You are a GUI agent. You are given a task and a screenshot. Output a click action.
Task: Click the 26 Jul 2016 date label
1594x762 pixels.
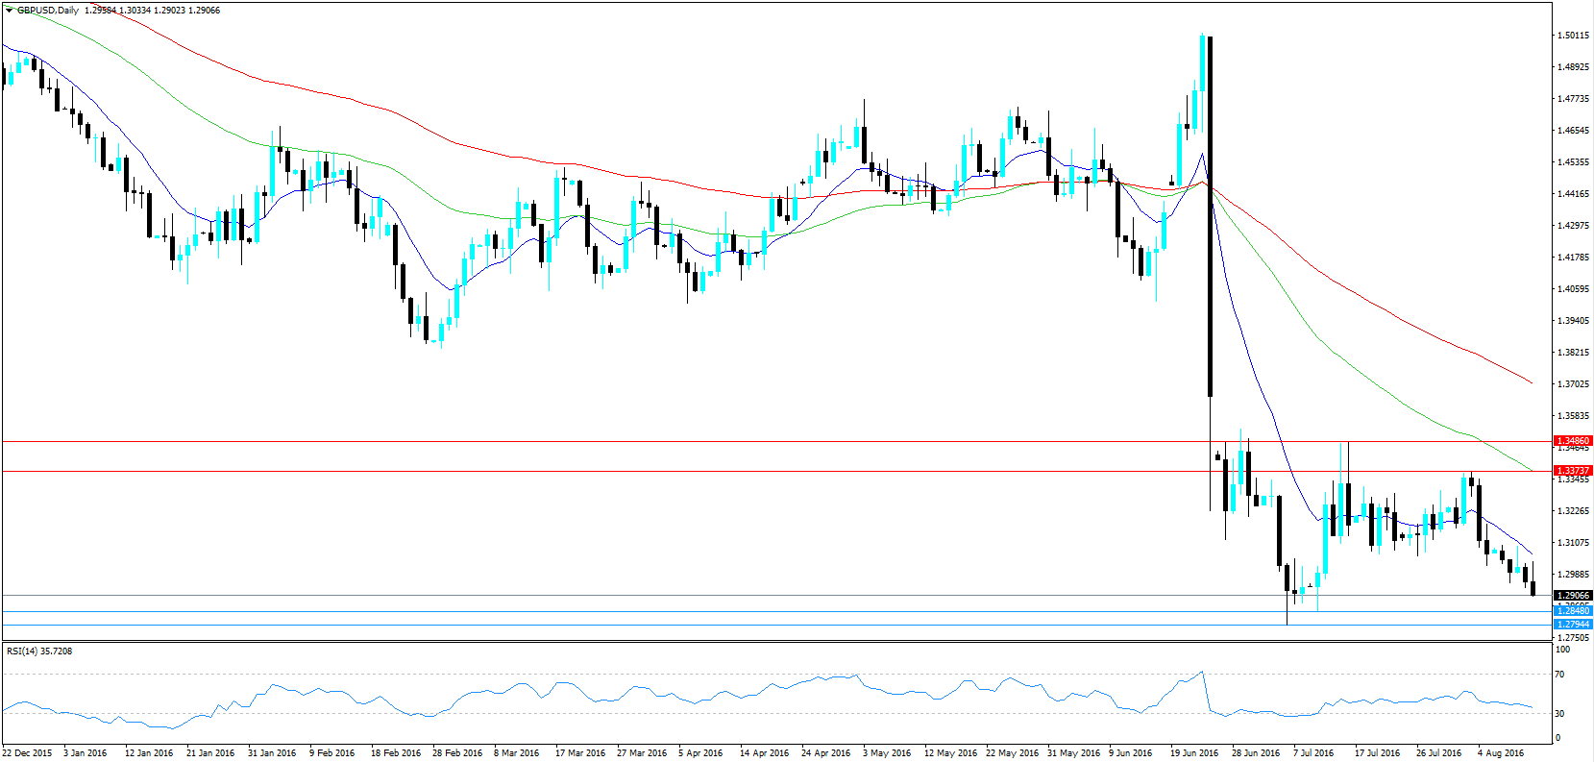[x=1439, y=753]
